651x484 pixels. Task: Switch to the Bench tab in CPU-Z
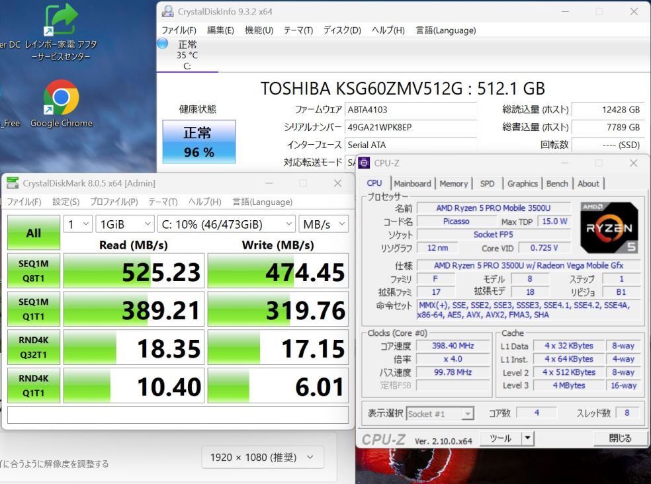(557, 183)
